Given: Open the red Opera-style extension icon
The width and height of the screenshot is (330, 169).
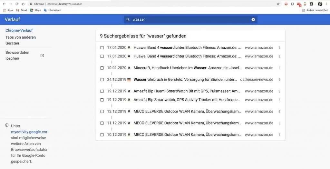Looking at the screenshot, I should pos(286,4).
